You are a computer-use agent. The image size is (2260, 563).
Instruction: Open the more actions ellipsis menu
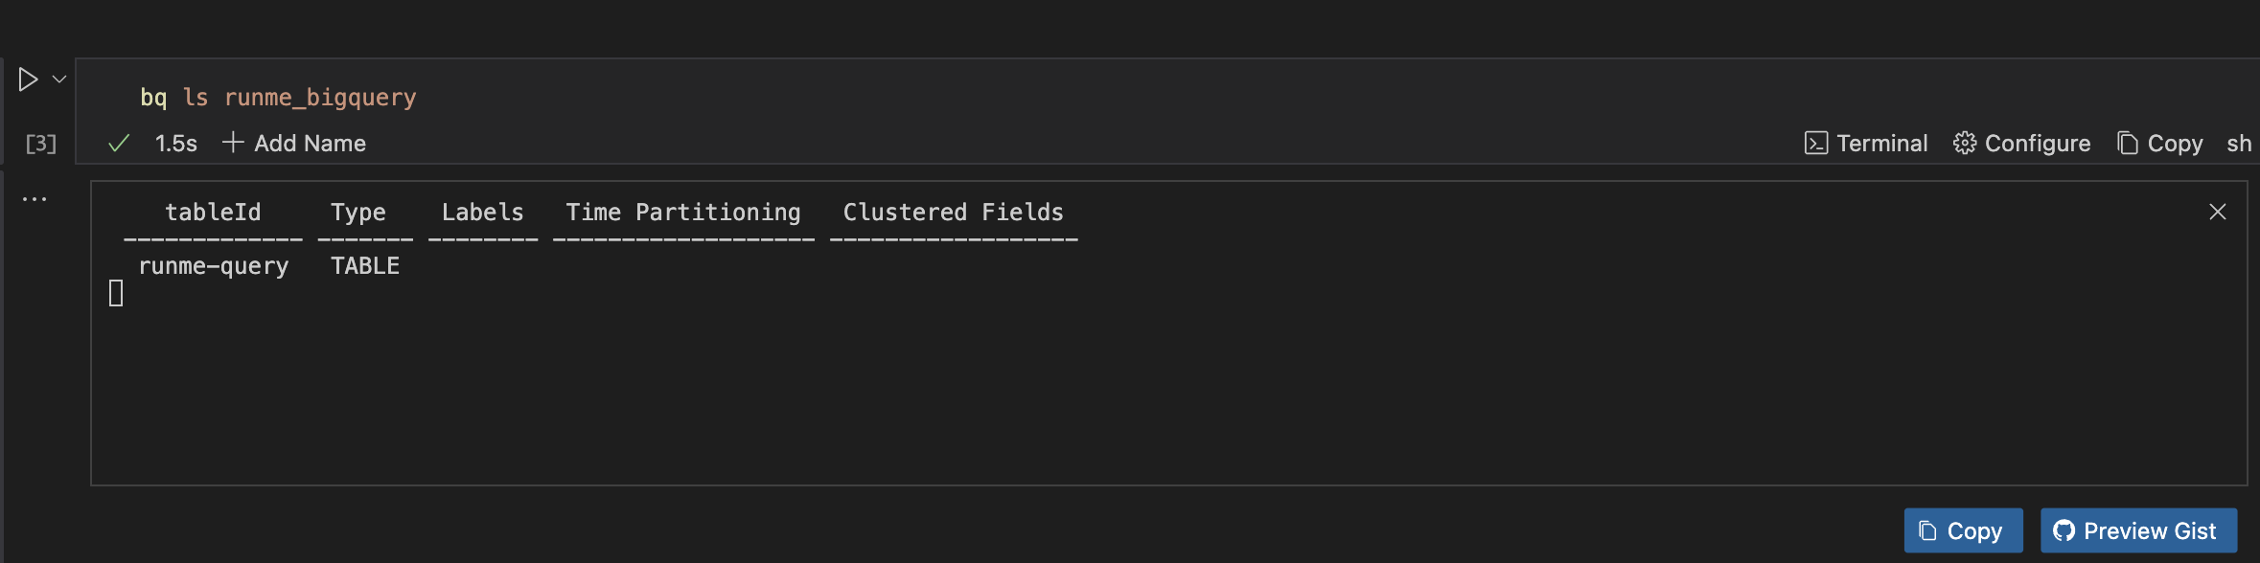tap(35, 197)
